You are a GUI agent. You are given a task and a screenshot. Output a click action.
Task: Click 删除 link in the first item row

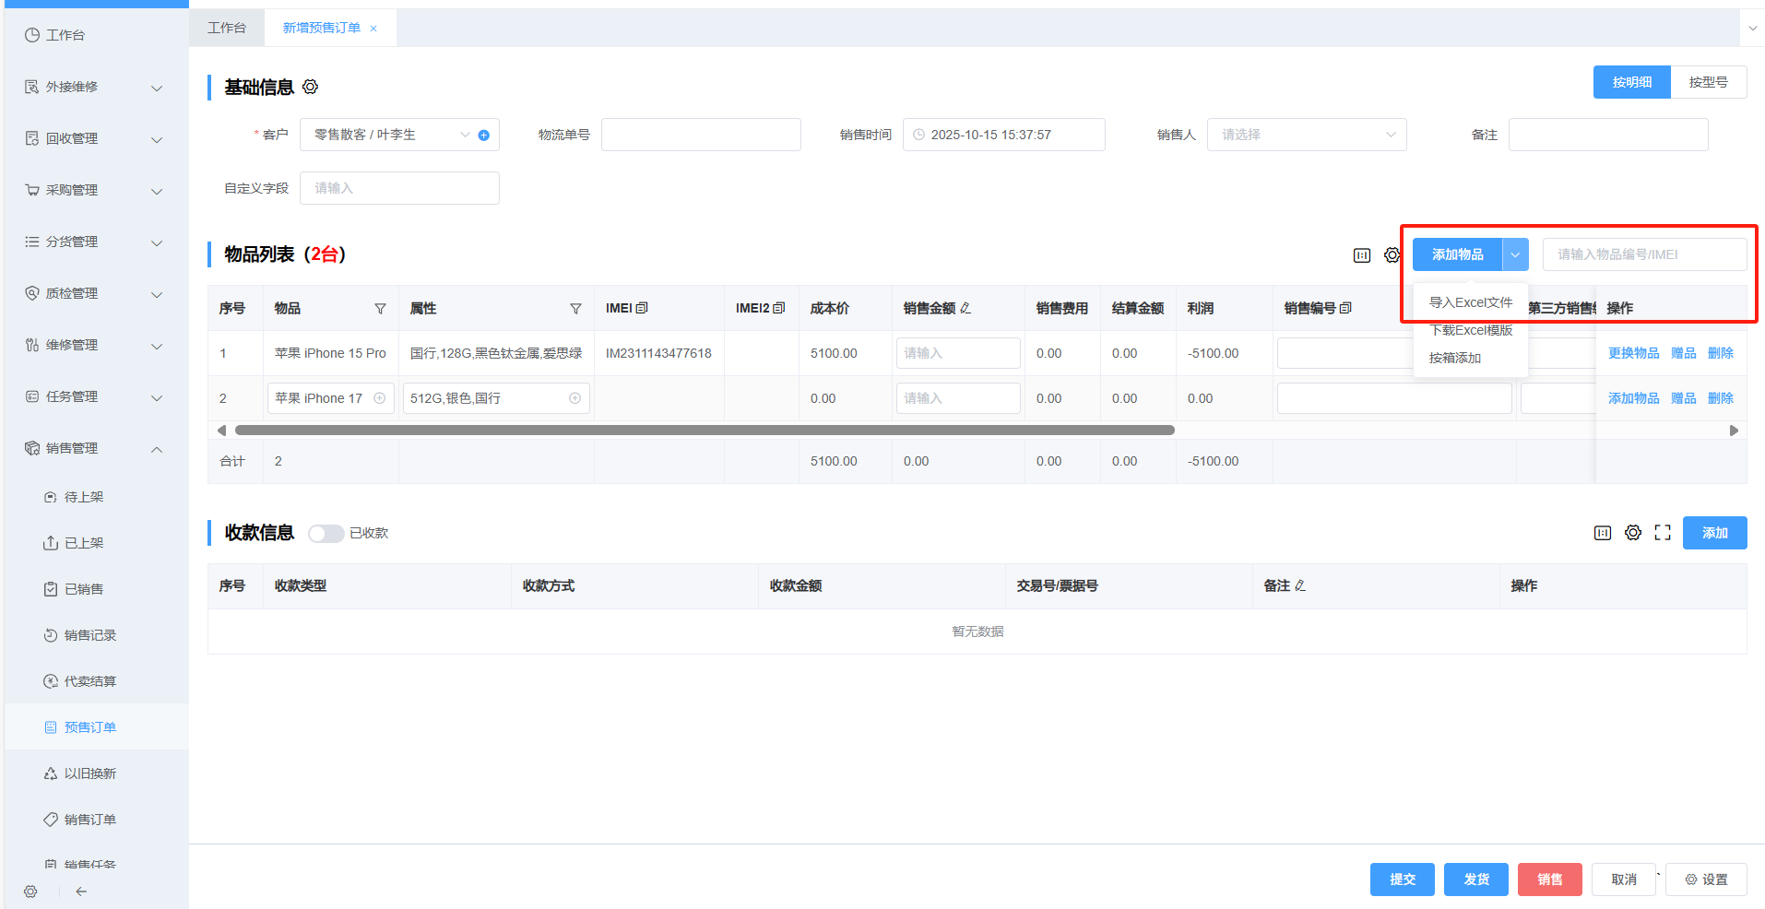[x=1720, y=353]
